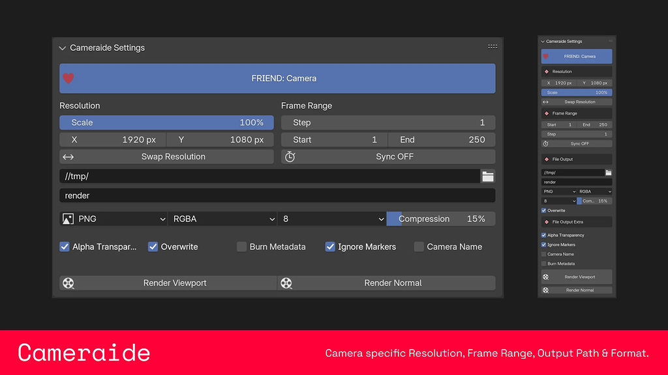Screen dimensions: 668x375
Task: Click the drag-handle dots in the narrow panel header
Action: point(611,41)
